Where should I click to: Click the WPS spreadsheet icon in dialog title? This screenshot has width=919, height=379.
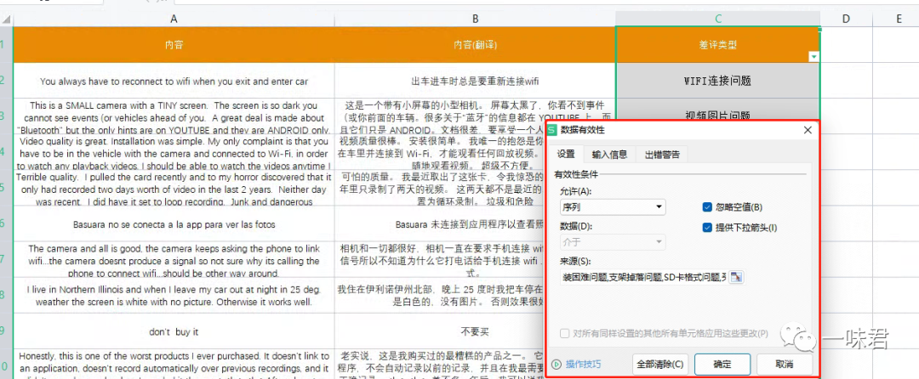coord(552,130)
